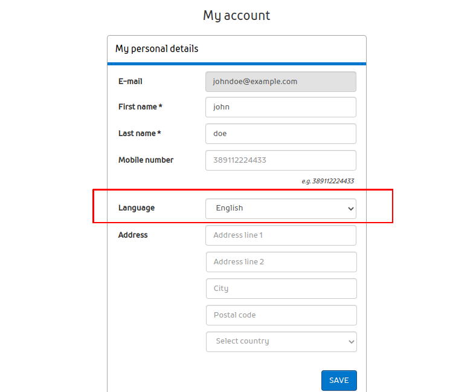Click the First name * label
This screenshot has height=392, width=476.
(140, 107)
